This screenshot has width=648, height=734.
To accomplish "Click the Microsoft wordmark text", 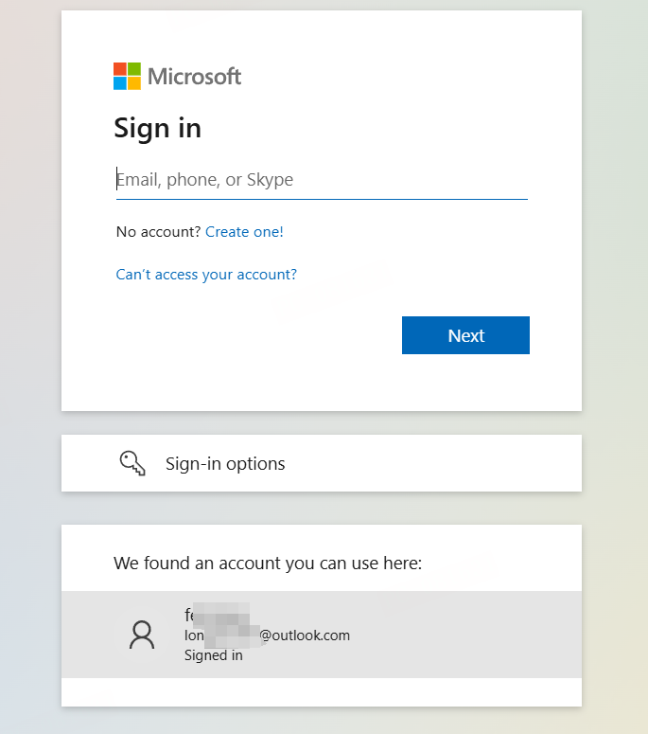I will [x=195, y=77].
